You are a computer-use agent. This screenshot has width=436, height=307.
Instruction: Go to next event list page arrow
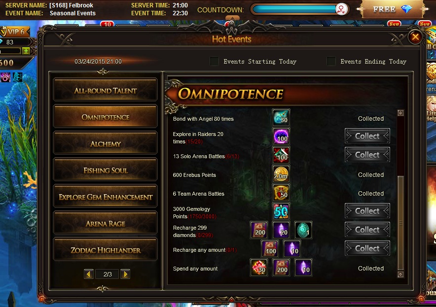125,274
